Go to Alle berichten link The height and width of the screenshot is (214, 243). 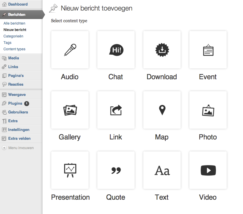(14, 23)
